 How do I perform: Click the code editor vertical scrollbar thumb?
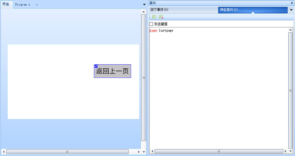pos(290,90)
